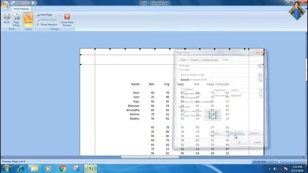This screenshot has height=173, width=308.
Task: Click 'Raju' name in preview
Action: pos(136,101)
